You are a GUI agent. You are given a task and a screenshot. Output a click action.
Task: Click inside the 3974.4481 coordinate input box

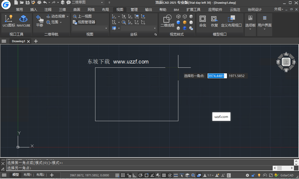217,76
